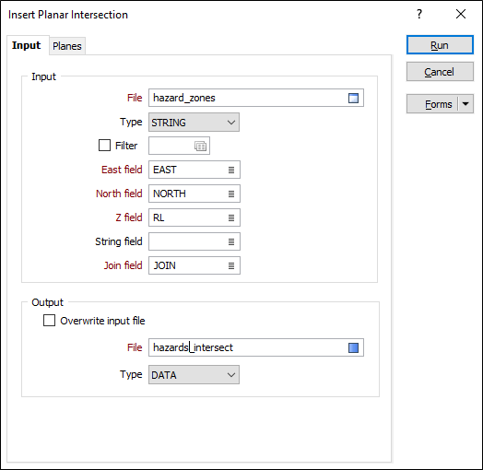Screen dimensions: 483x470
Task: Click the filter editor icon beside Filter
Action: 201,146
